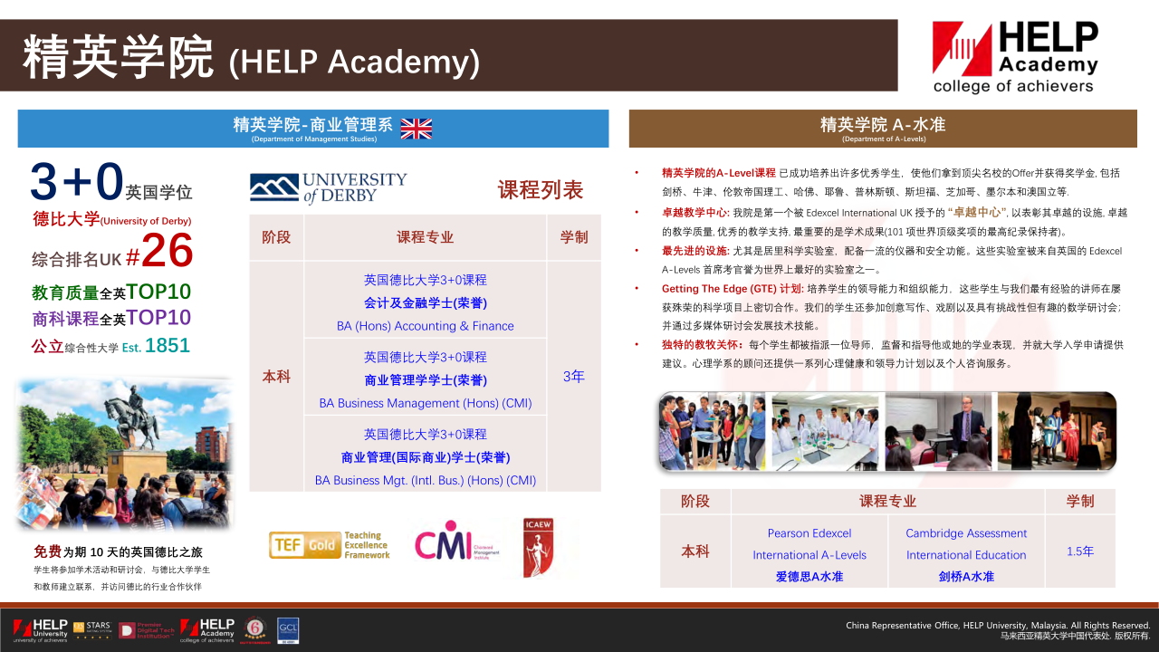Click Pearson Edexcel International A-Levels cell
The image size is (1159, 652).
[809, 554]
